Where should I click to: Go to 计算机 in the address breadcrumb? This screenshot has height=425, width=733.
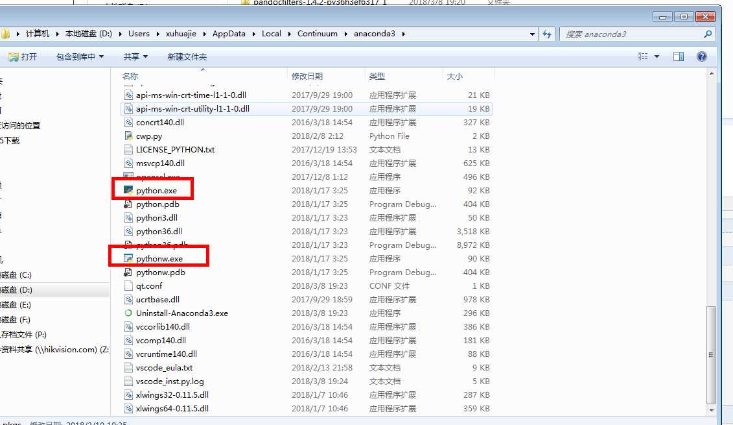[38, 34]
